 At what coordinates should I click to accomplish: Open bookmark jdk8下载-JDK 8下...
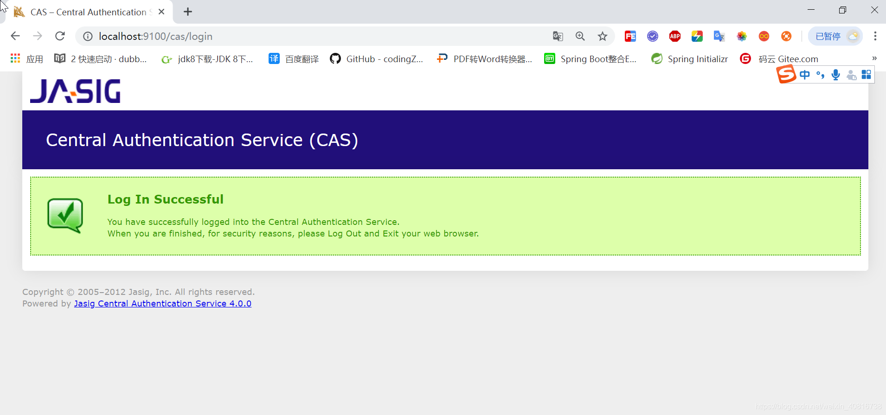coord(207,59)
